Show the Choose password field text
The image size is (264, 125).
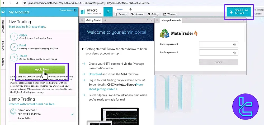[235, 45]
